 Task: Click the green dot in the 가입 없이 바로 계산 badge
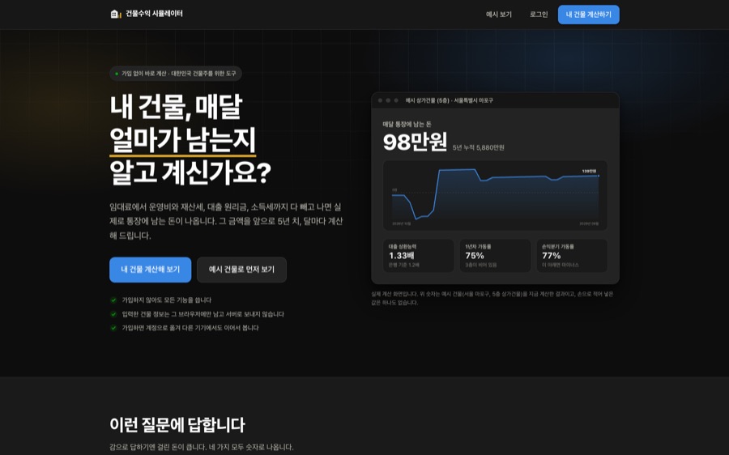117,74
